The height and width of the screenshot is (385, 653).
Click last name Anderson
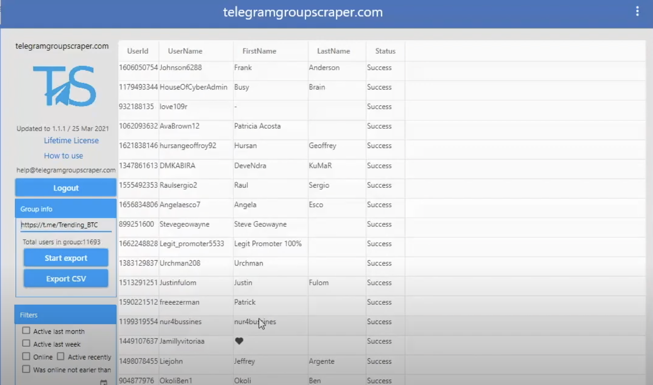click(x=324, y=68)
